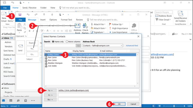This screenshot has width=193, height=108.
Task: Click the Go search button
Action: pos(79,46)
